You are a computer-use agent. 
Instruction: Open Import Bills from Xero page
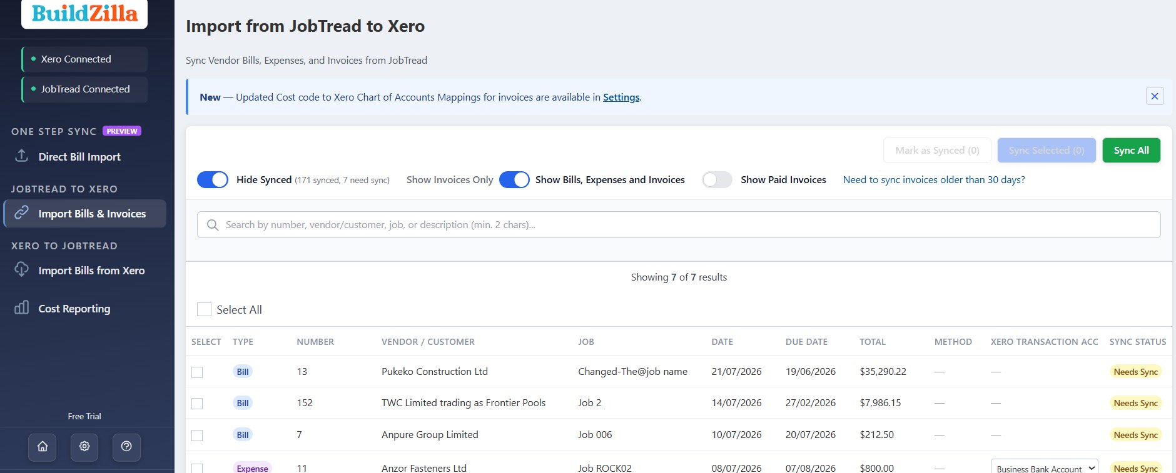[x=84, y=271]
